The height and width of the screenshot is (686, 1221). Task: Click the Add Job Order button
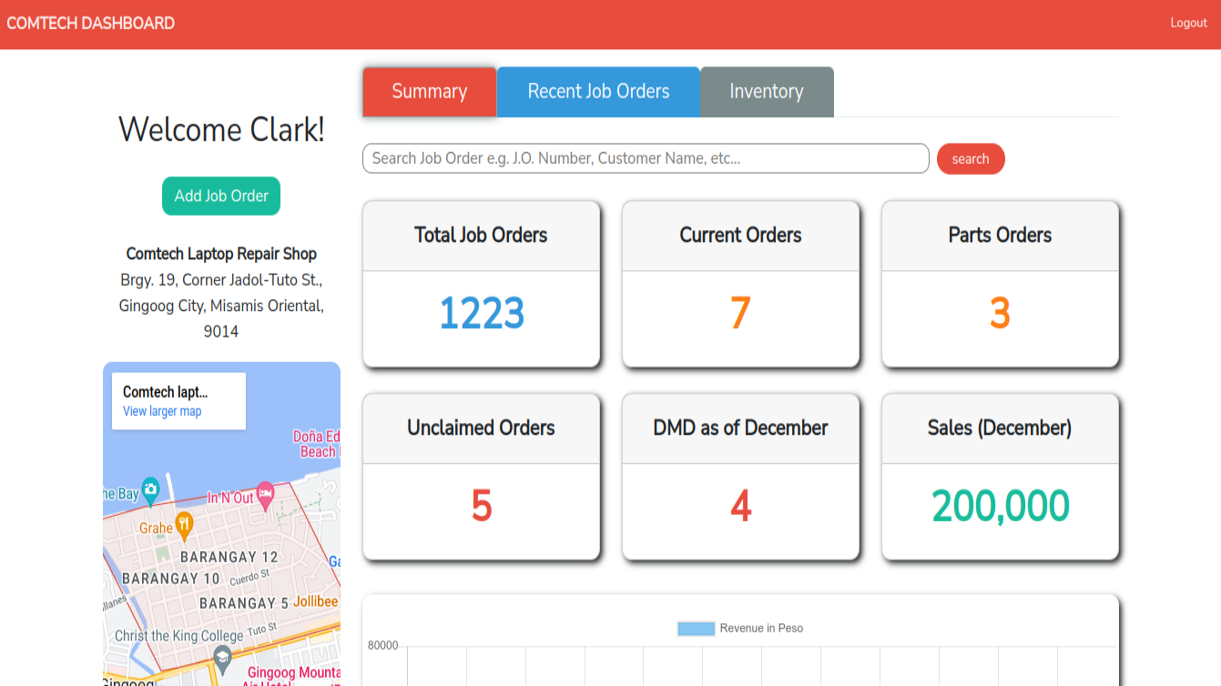(221, 196)
